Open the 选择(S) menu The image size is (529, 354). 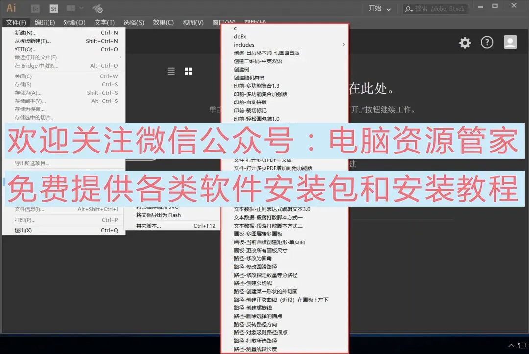click(134, 22)
